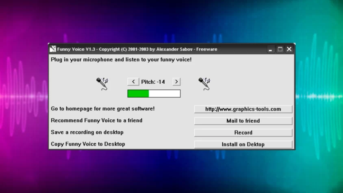This screenshot has width=343, height=193.
Task: Maximize the Funny Voice window
Action: click(x=280, y=49)
